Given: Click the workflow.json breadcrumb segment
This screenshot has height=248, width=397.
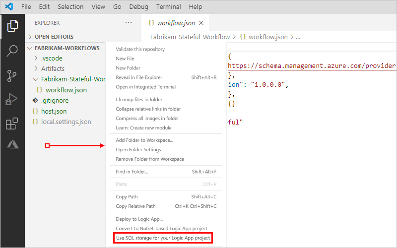Looking at the screenshot, I should (x=268, y=37).
